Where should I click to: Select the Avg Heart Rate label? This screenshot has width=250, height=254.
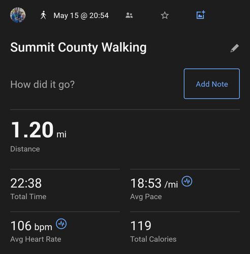tap(36, 239)
